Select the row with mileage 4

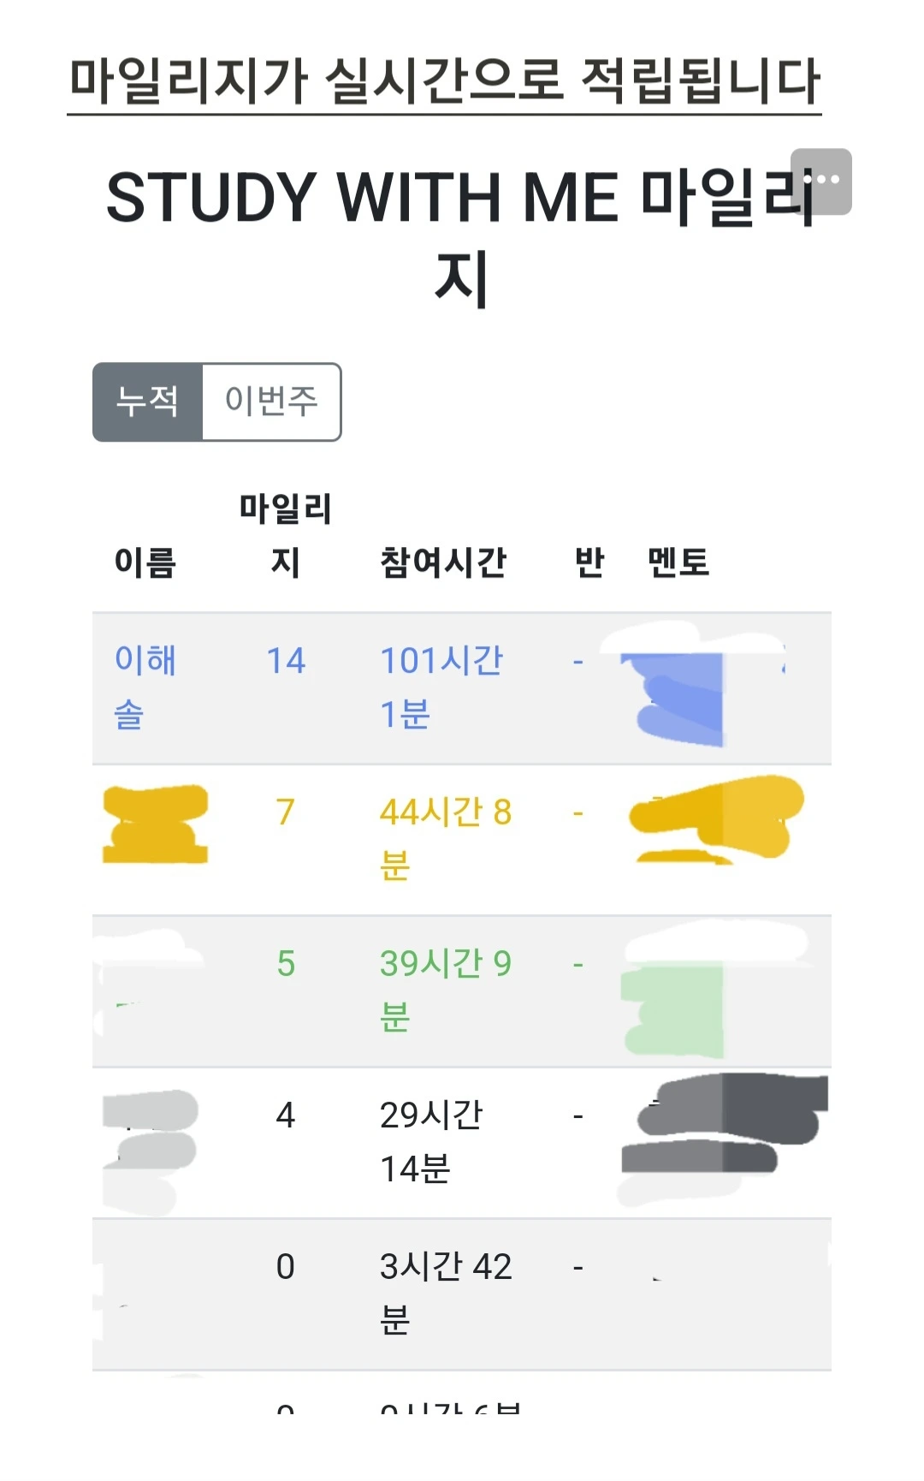462,1143
